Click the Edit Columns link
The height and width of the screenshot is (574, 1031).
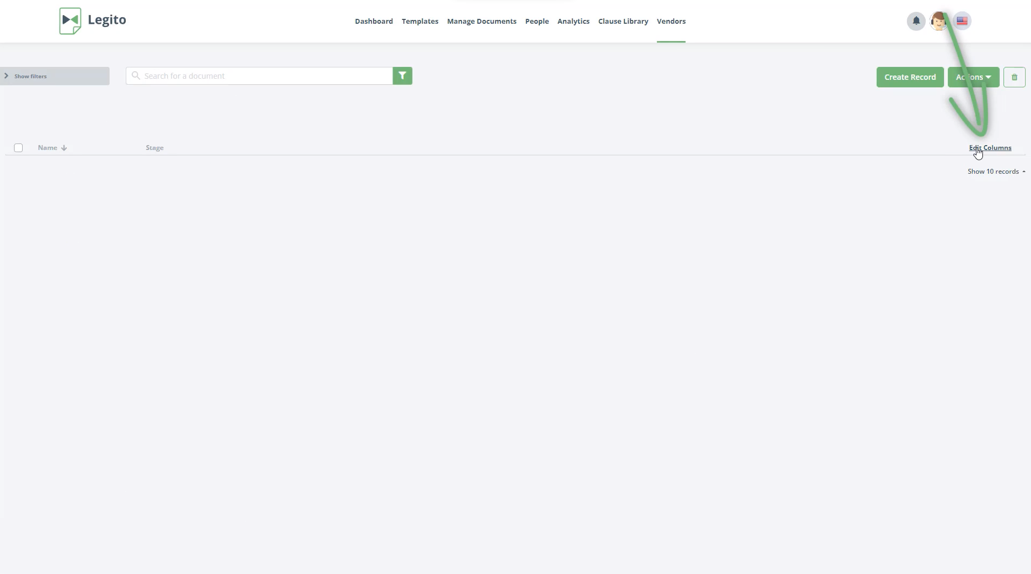tap(990, 148)
